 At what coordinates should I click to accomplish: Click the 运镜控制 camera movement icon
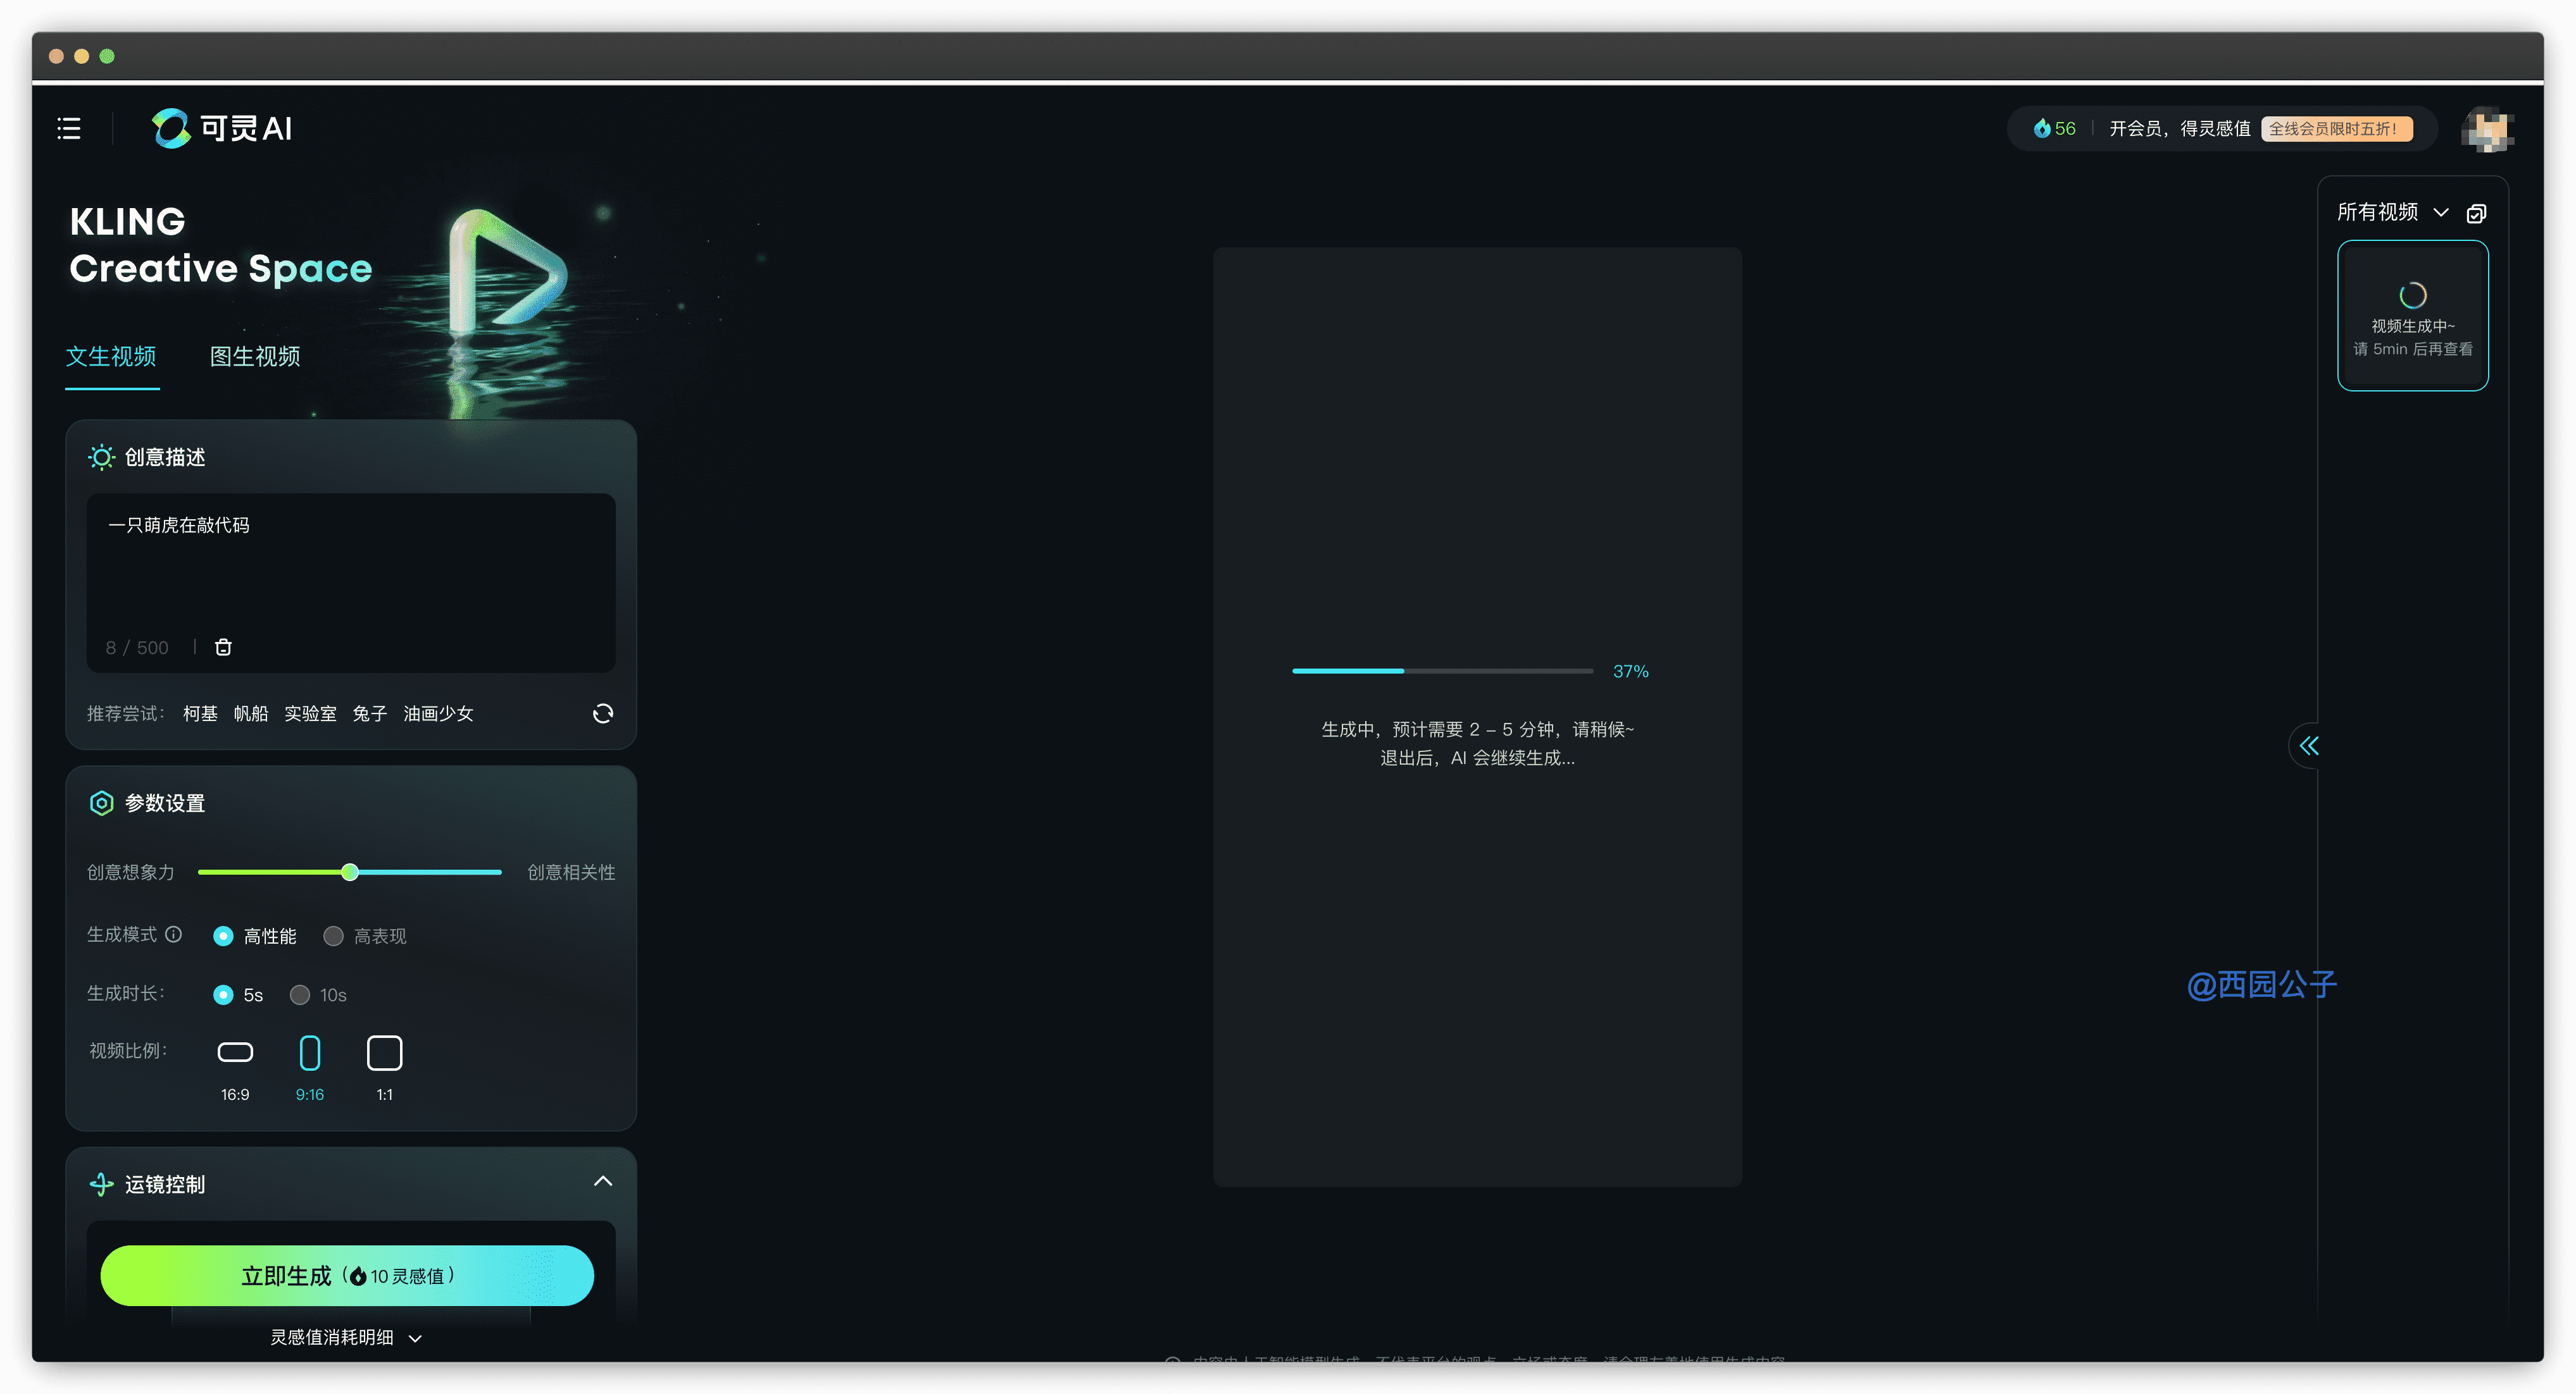pos(101,1184)
